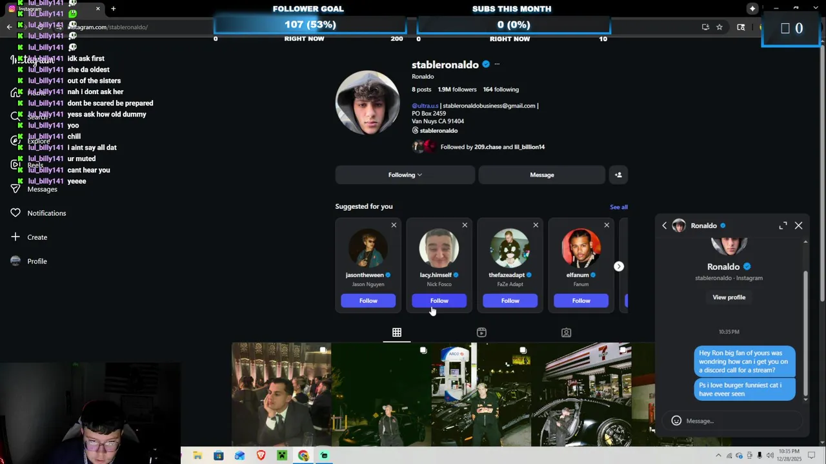This screenshot has height=464, width=826.
Task: Click the Chrome taskbar icon
Action: tap(303, 456)
